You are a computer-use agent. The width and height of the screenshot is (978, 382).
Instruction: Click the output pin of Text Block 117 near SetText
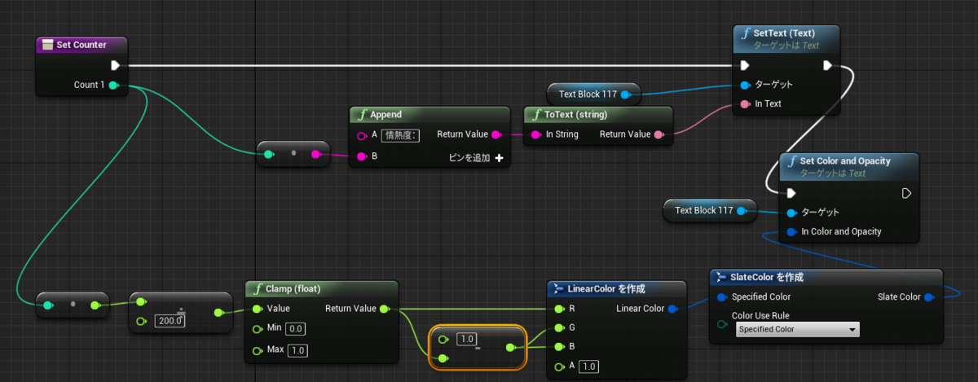[626, 94]
